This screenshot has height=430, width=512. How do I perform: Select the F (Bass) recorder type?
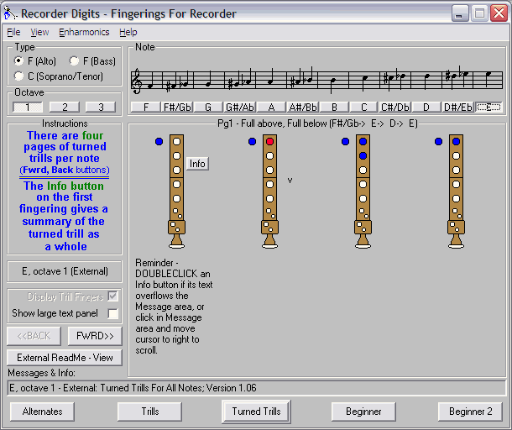pos(75,60)
